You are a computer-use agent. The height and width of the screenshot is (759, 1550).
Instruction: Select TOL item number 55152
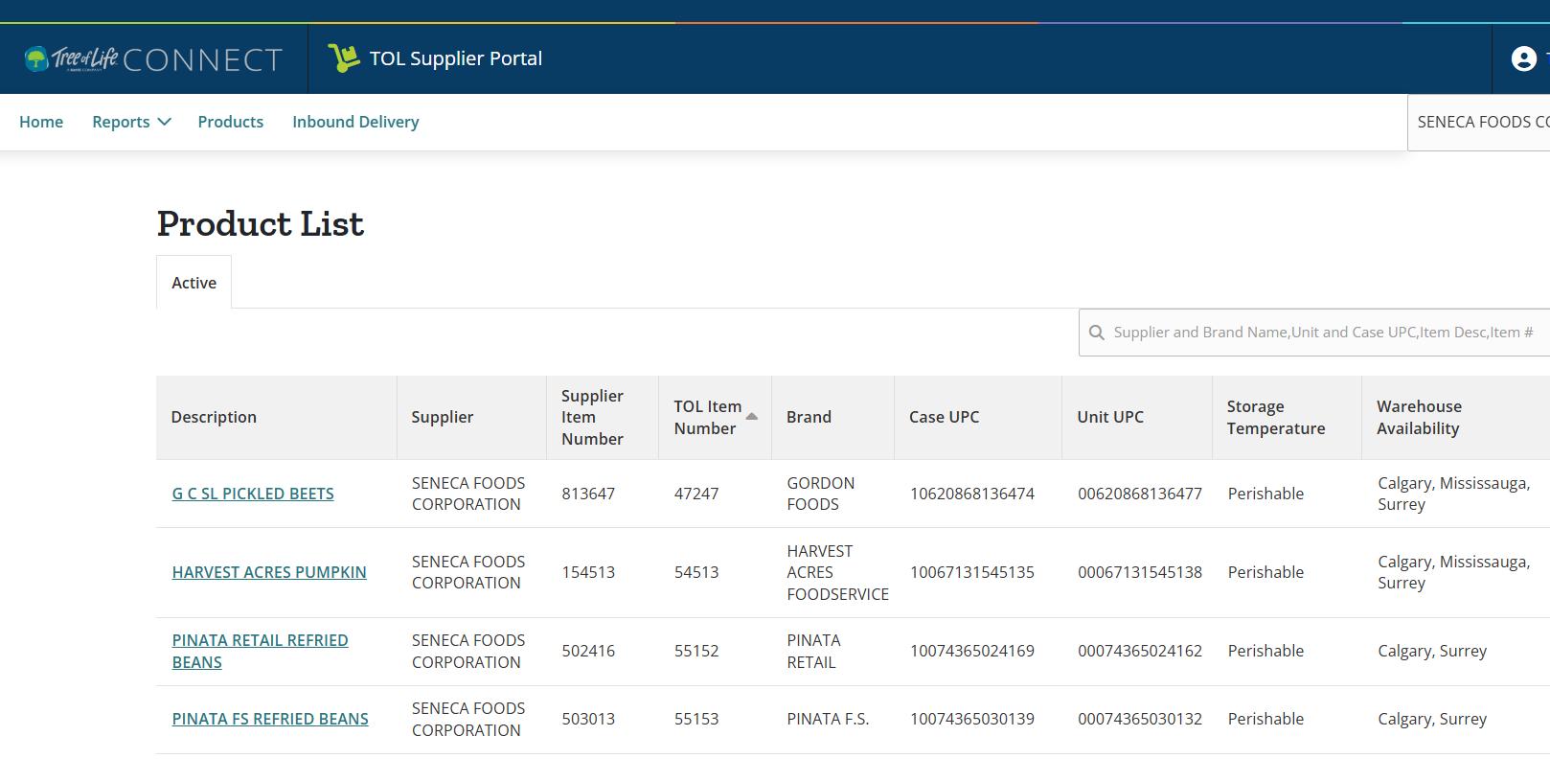[696, 651]
